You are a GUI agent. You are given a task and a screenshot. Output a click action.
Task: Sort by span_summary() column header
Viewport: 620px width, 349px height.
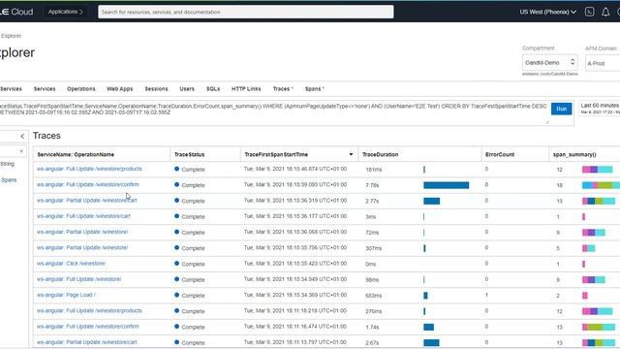tap(574, 155)
